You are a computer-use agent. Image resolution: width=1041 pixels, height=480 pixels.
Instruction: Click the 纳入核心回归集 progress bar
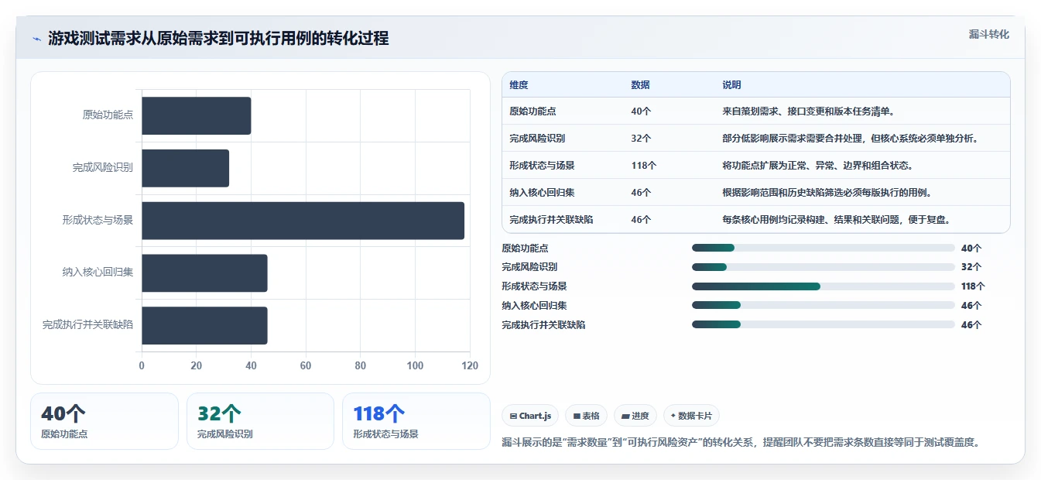824,306
